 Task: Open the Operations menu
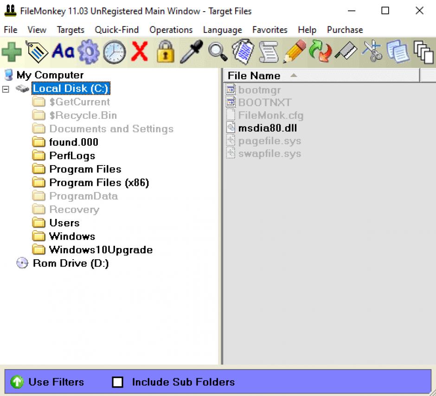click(x=171, y=30)
